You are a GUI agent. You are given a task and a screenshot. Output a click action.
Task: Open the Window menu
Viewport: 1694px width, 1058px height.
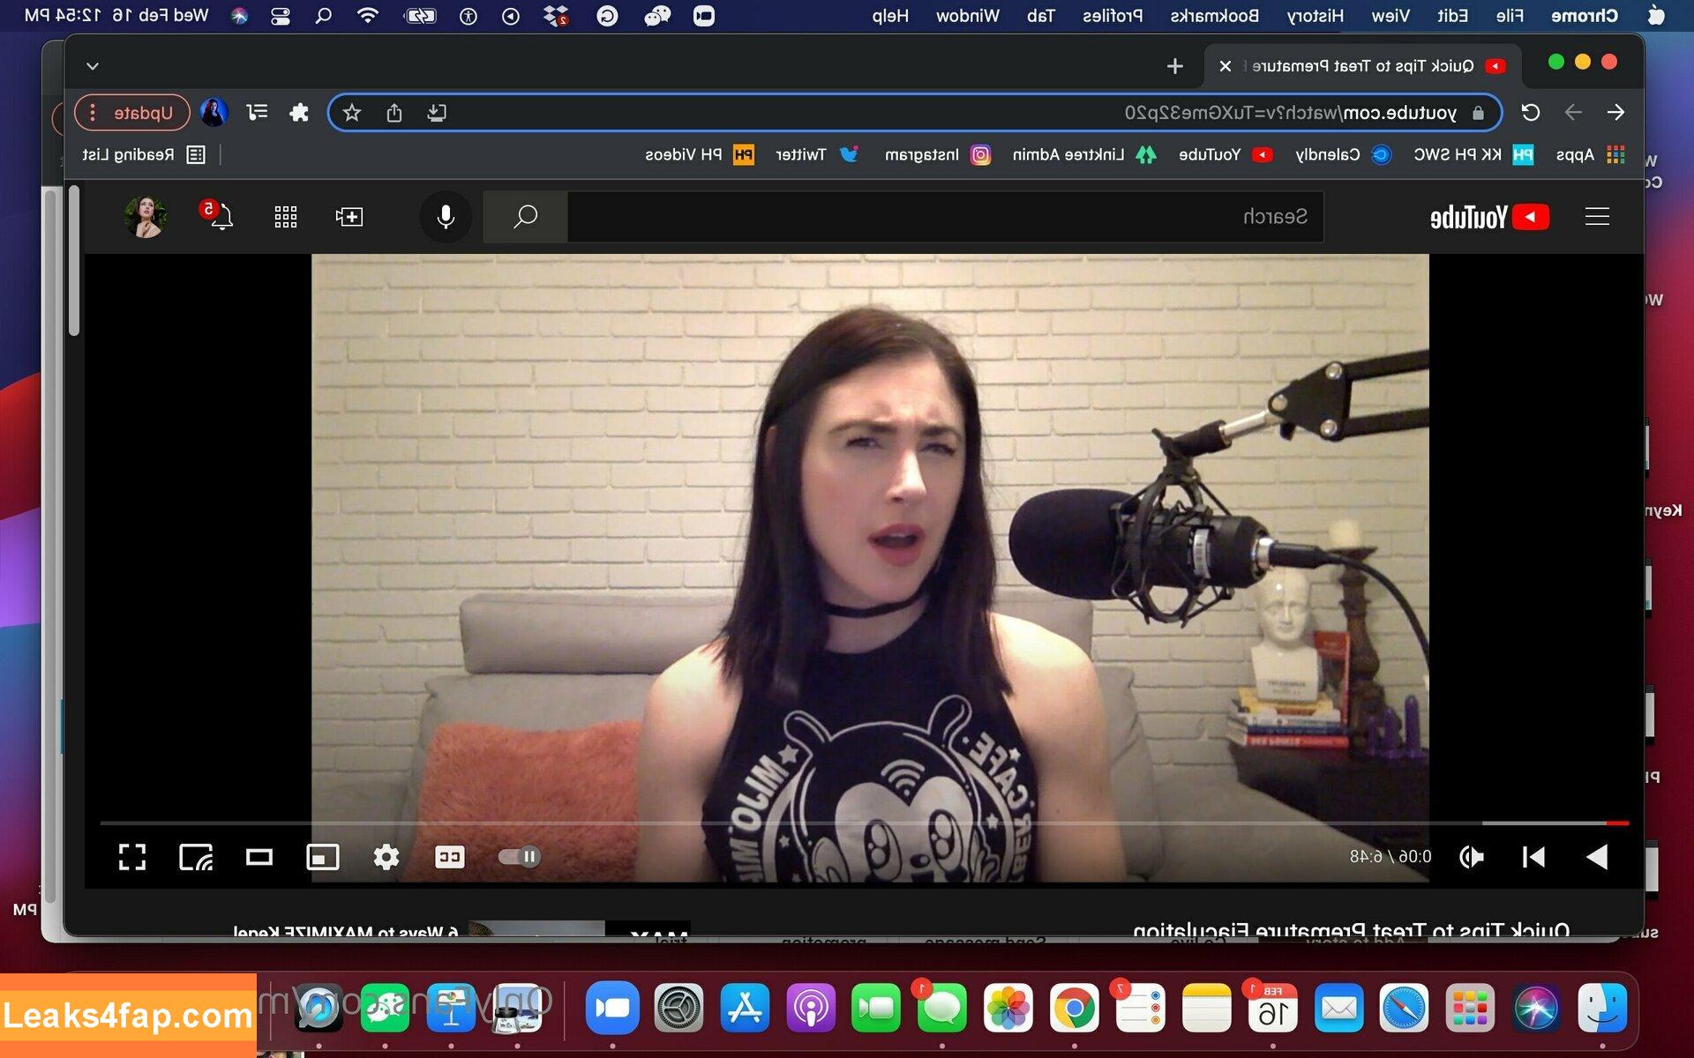(x=967, y=16)
